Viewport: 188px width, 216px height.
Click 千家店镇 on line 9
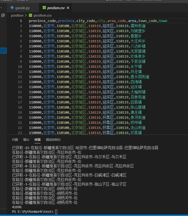coord(138,62)
